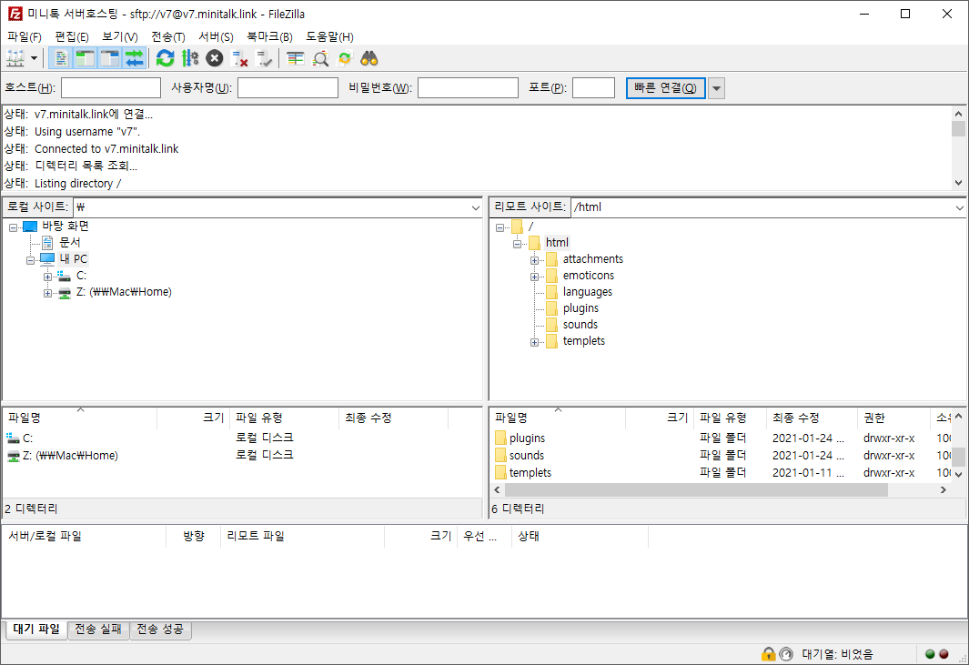Image resolution: width=969 pixels, height=665 pixels.
Task: Open the 서버(S) menu
Action: [216, 37]
